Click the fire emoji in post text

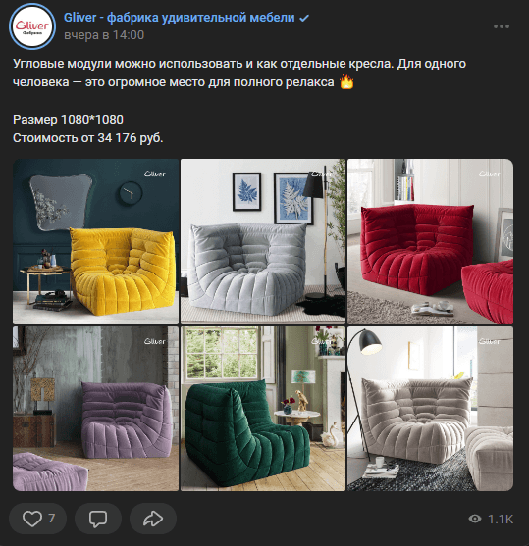tap(346, 82)
